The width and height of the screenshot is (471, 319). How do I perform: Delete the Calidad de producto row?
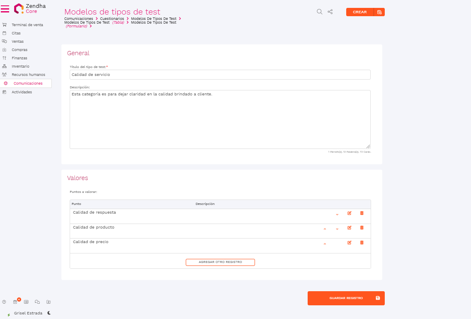[x=362, y=228]
